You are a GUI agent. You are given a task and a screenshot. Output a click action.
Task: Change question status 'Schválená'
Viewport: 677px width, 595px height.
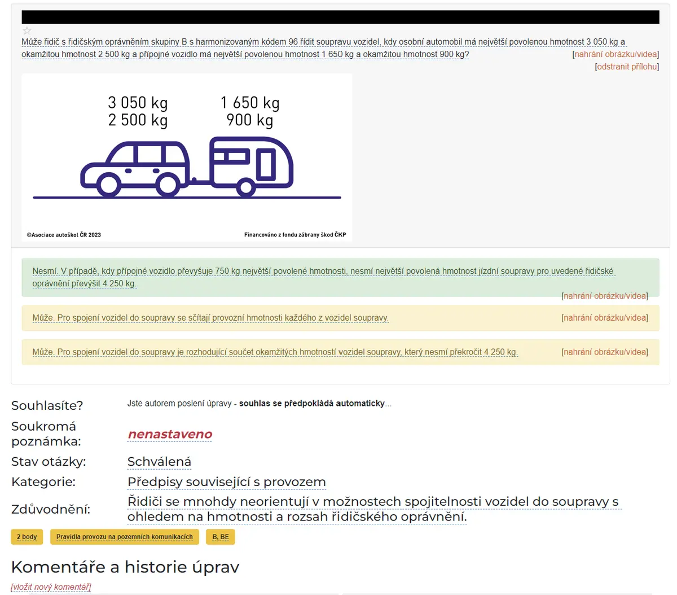pos(159,462)
